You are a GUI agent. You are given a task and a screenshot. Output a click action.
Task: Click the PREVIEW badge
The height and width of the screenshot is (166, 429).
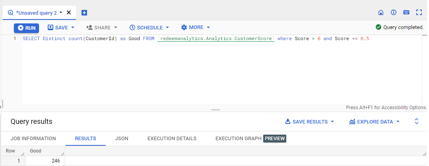click(275, 138)
